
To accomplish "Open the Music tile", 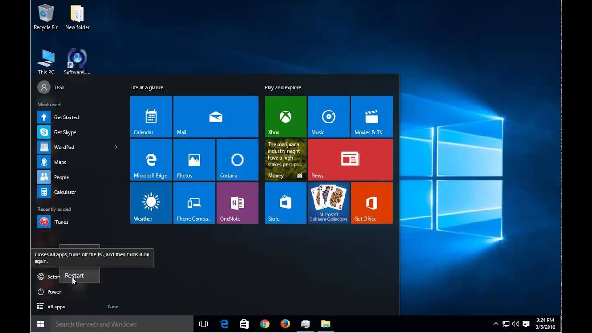I will point(329,117).
